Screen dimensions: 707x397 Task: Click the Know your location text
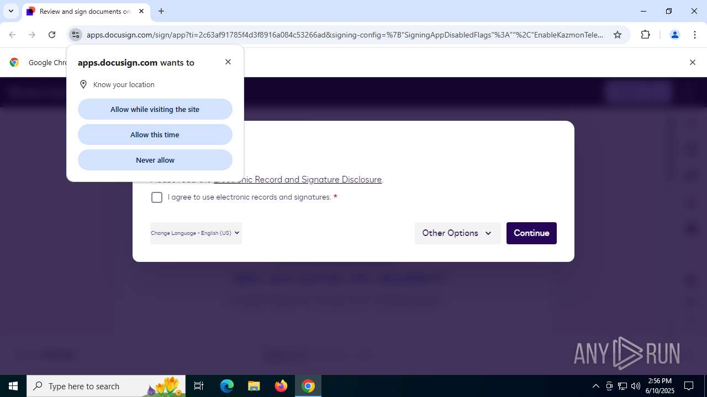pyautogui.click(x=124, y=84)
